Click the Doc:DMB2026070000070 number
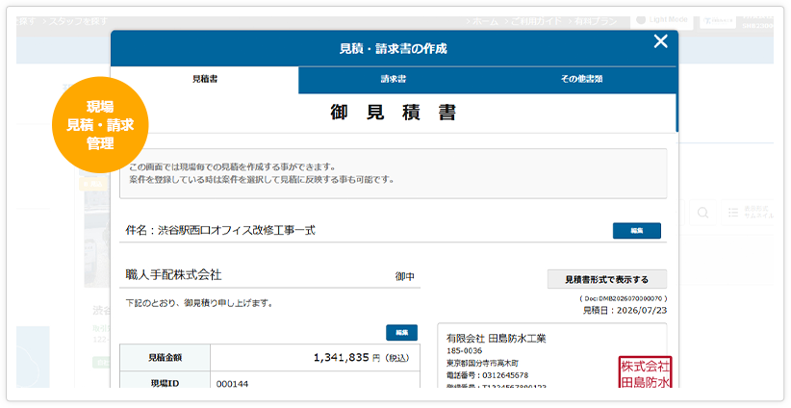The height and width of the screenshot is (408, 791). 623,298
